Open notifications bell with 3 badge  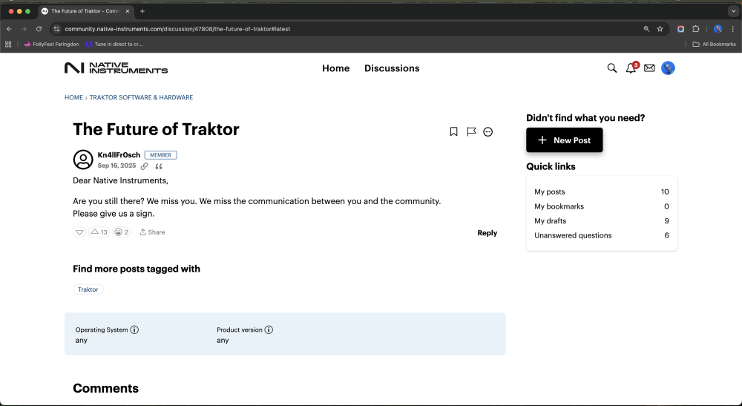coord(631,68)
